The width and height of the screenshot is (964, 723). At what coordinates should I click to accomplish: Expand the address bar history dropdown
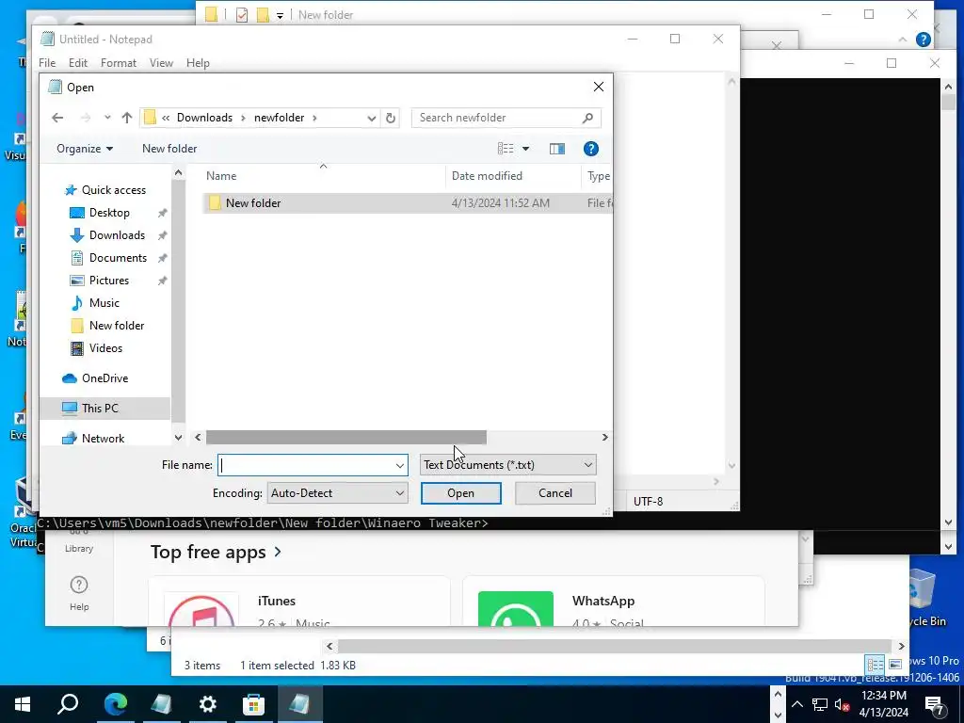pos(371,118)
